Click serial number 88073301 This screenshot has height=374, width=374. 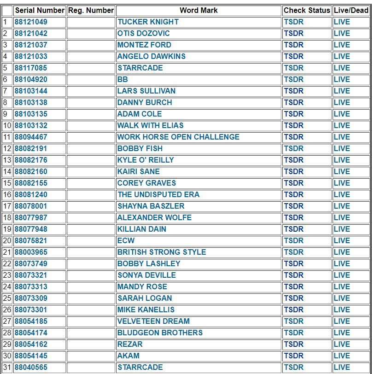31,310
